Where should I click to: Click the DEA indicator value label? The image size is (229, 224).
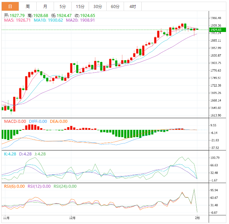coord(59,121)
